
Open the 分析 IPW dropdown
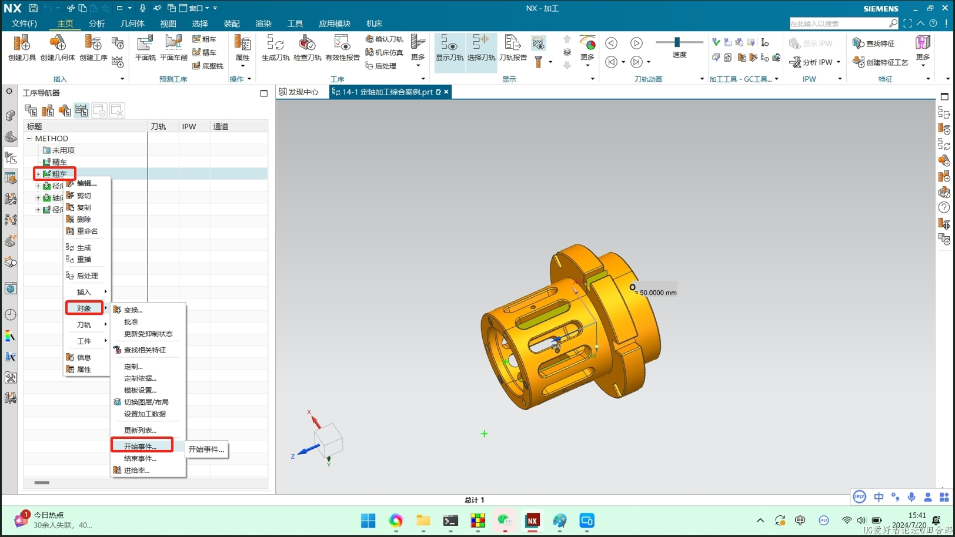[x=838, y=62]
